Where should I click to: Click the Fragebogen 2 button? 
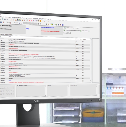(x=9, y=94)
